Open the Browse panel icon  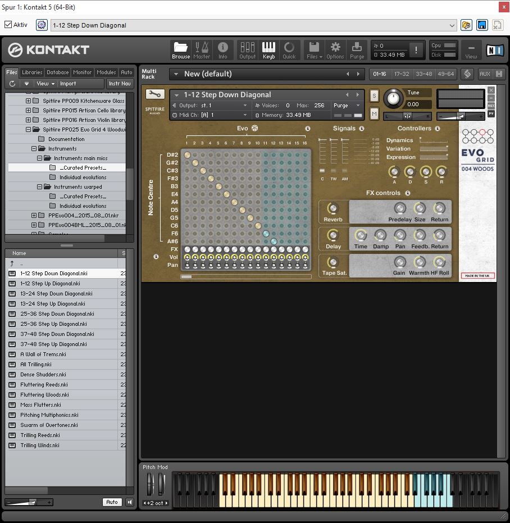181,51
